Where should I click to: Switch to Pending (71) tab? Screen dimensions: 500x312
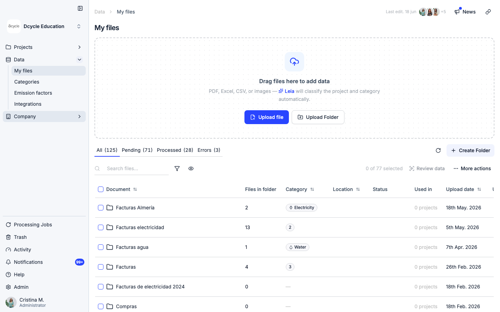(x=137, y=150)
